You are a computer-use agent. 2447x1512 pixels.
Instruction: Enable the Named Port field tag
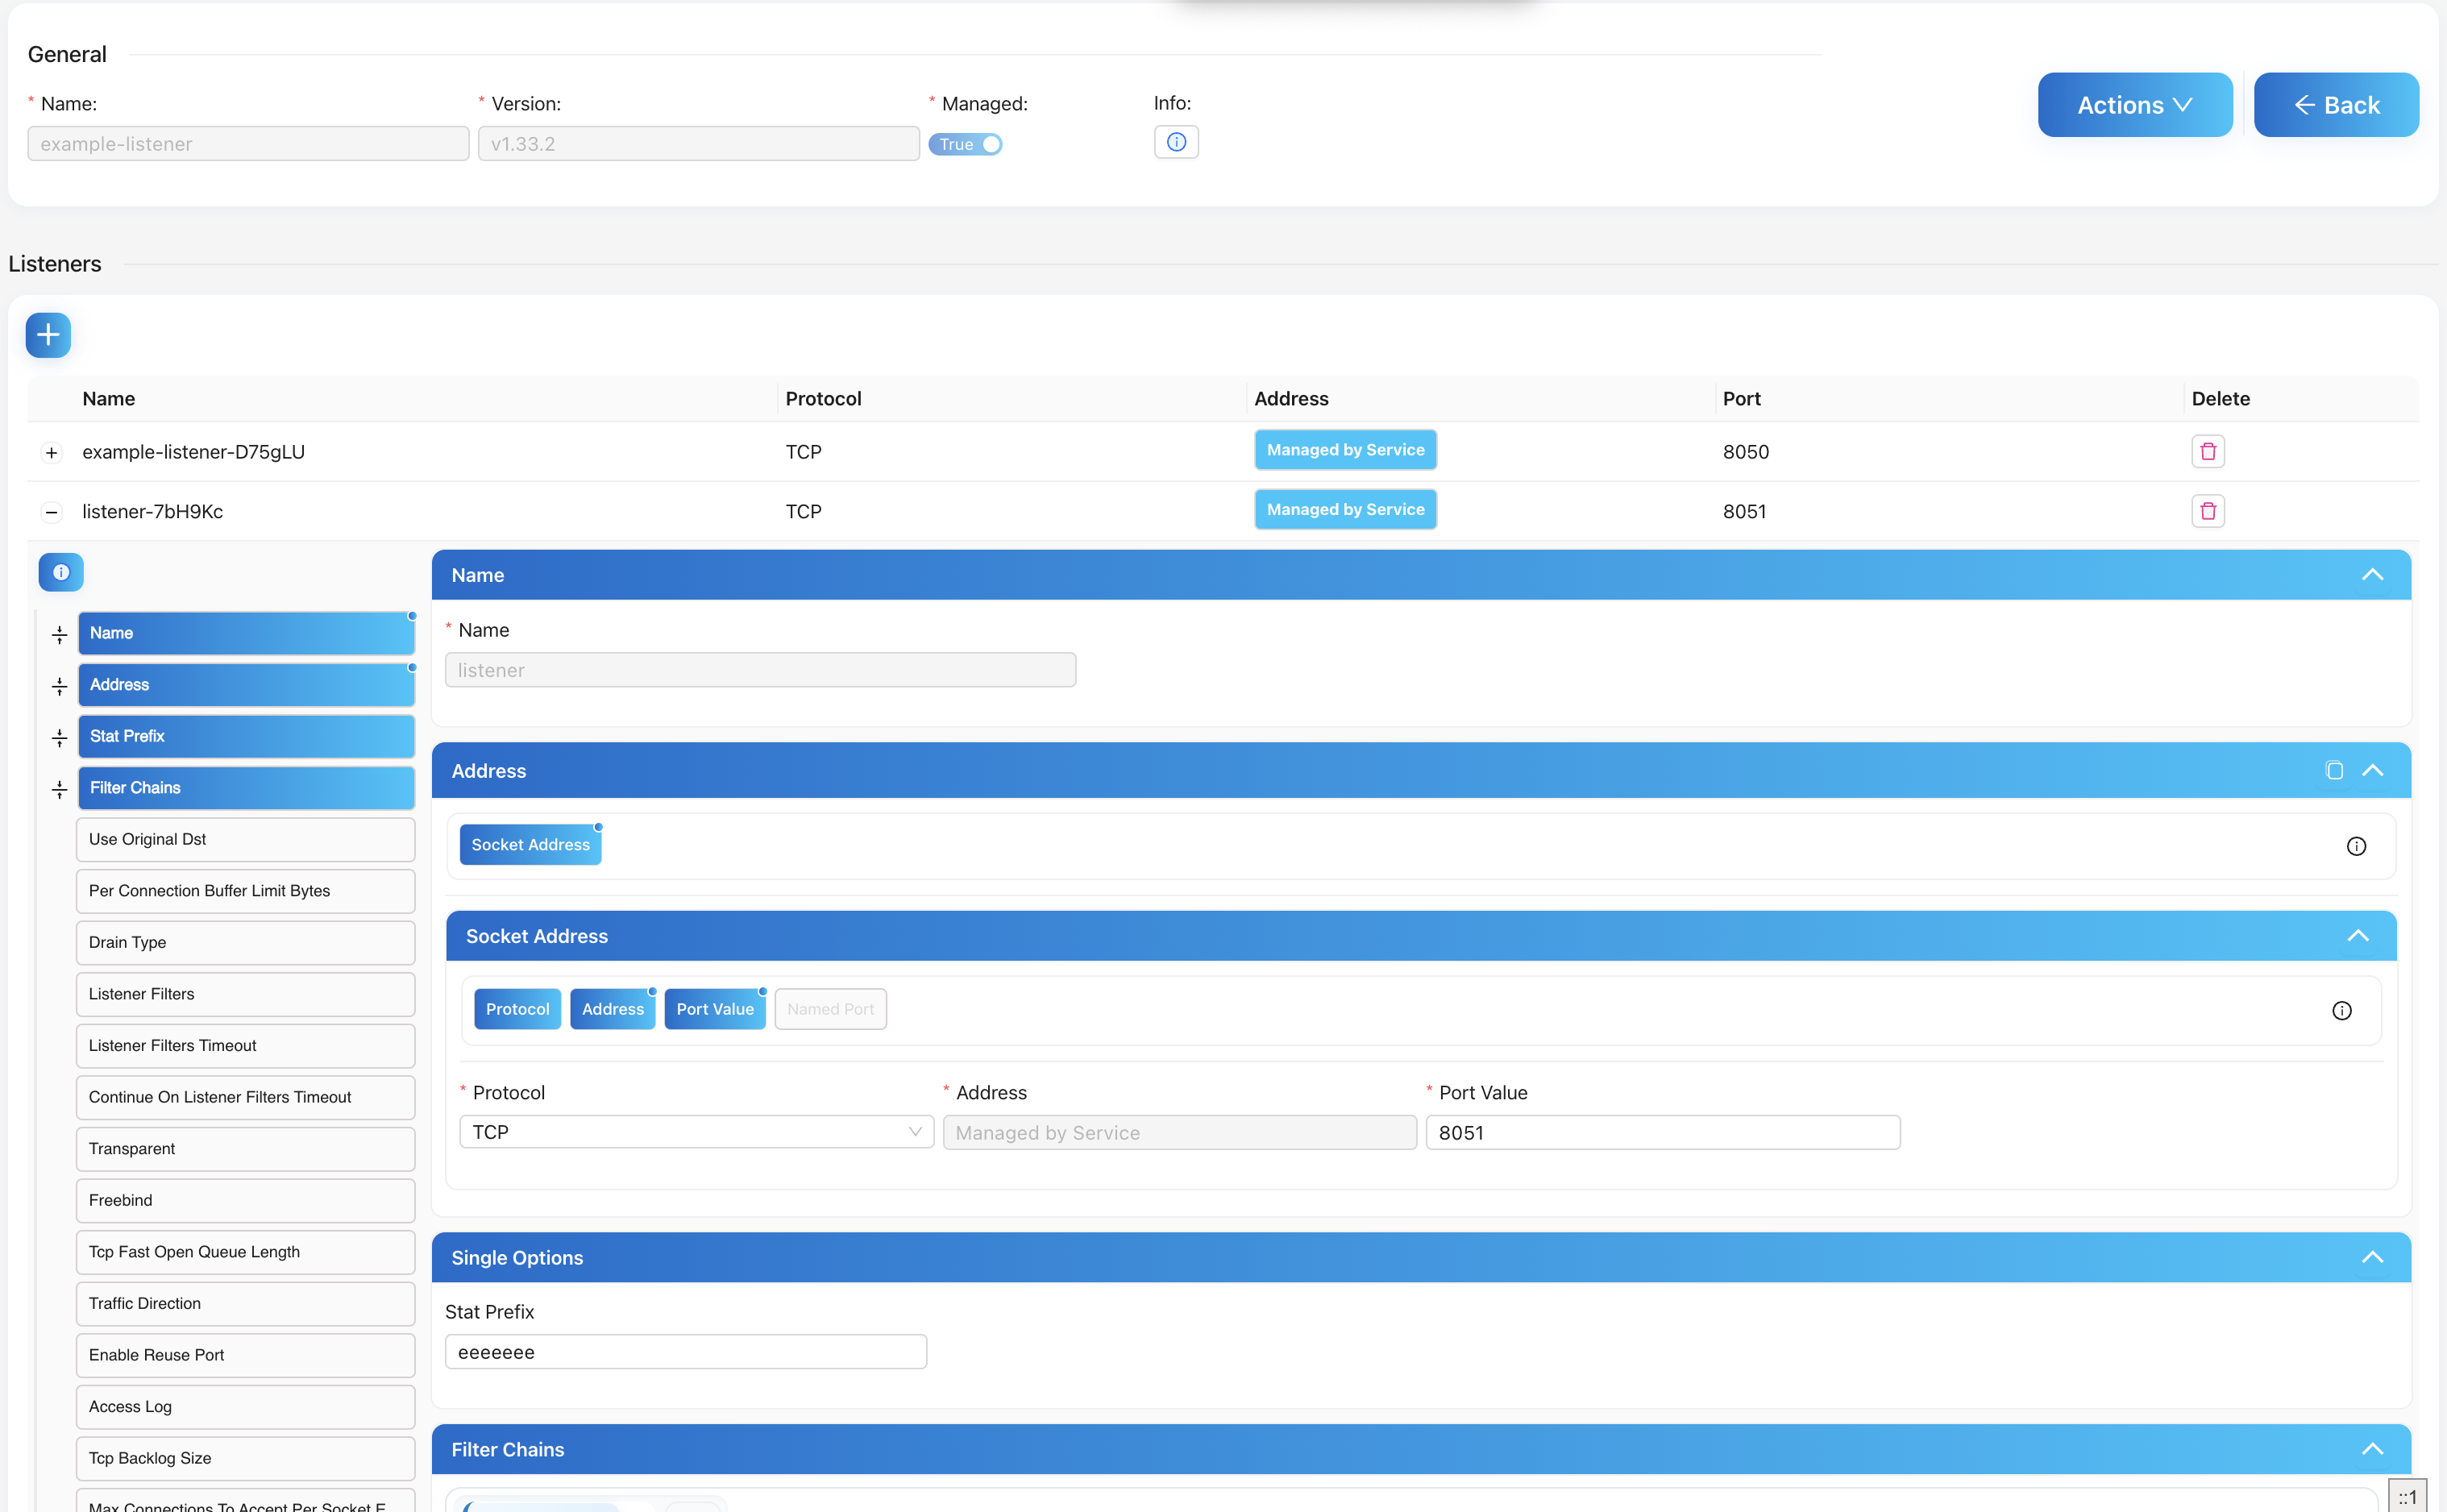point(830,1009)
